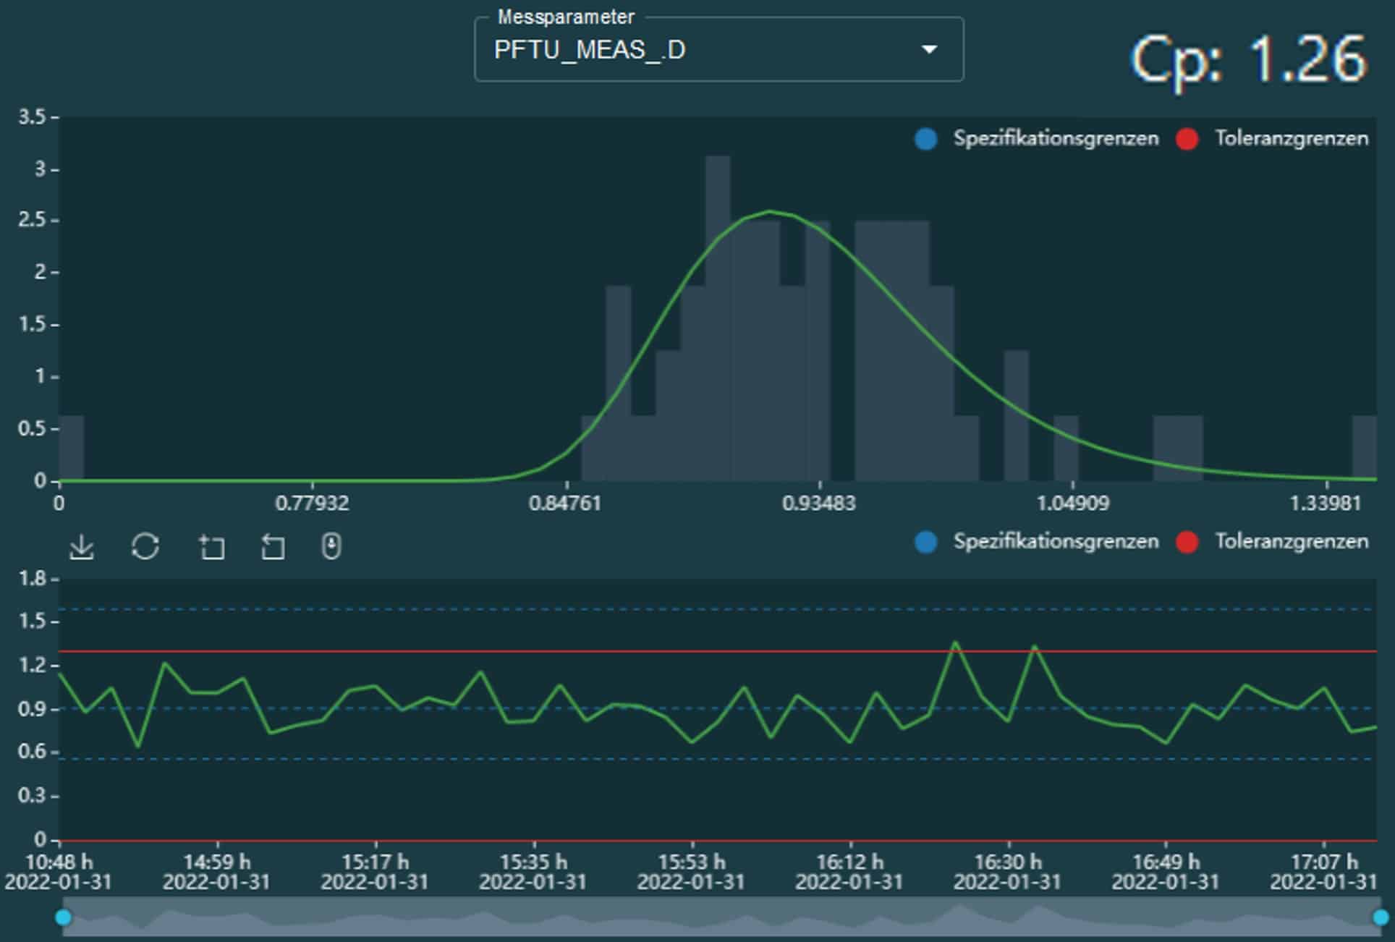Toggle the mouse scroll zoom icon
1395x942 pixels.
tap(331, 546)
